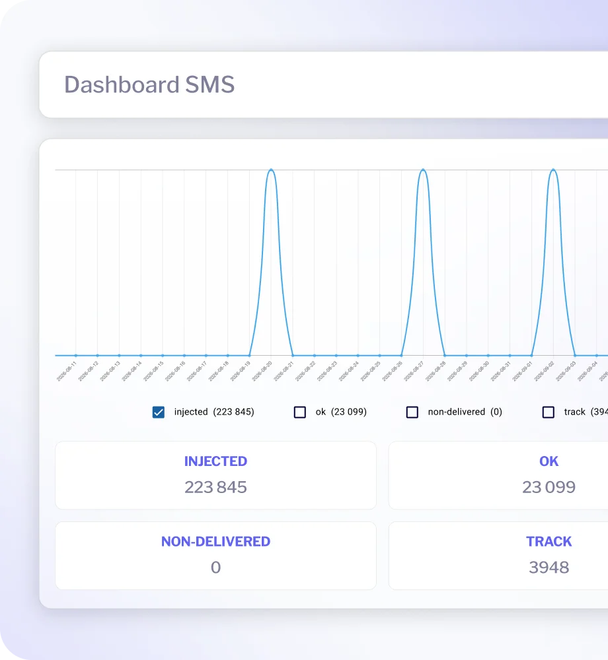Image resolution: width=608 pixels, height=660 pixels.
Task: Click the chart peak at 2026-08-20
Action: pos(271,170)
